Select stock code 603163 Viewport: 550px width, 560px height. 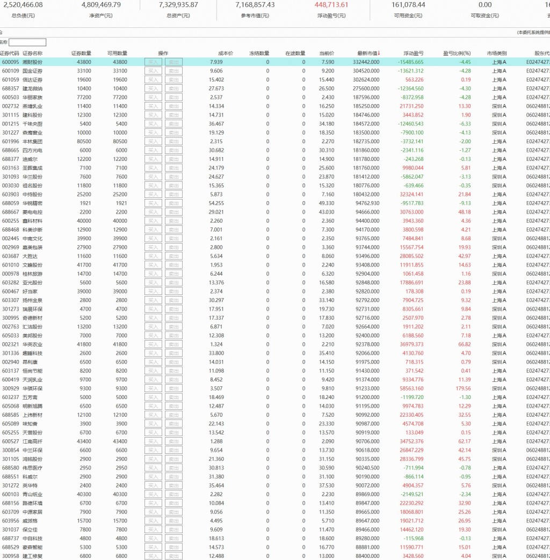[x=11, y=168]
